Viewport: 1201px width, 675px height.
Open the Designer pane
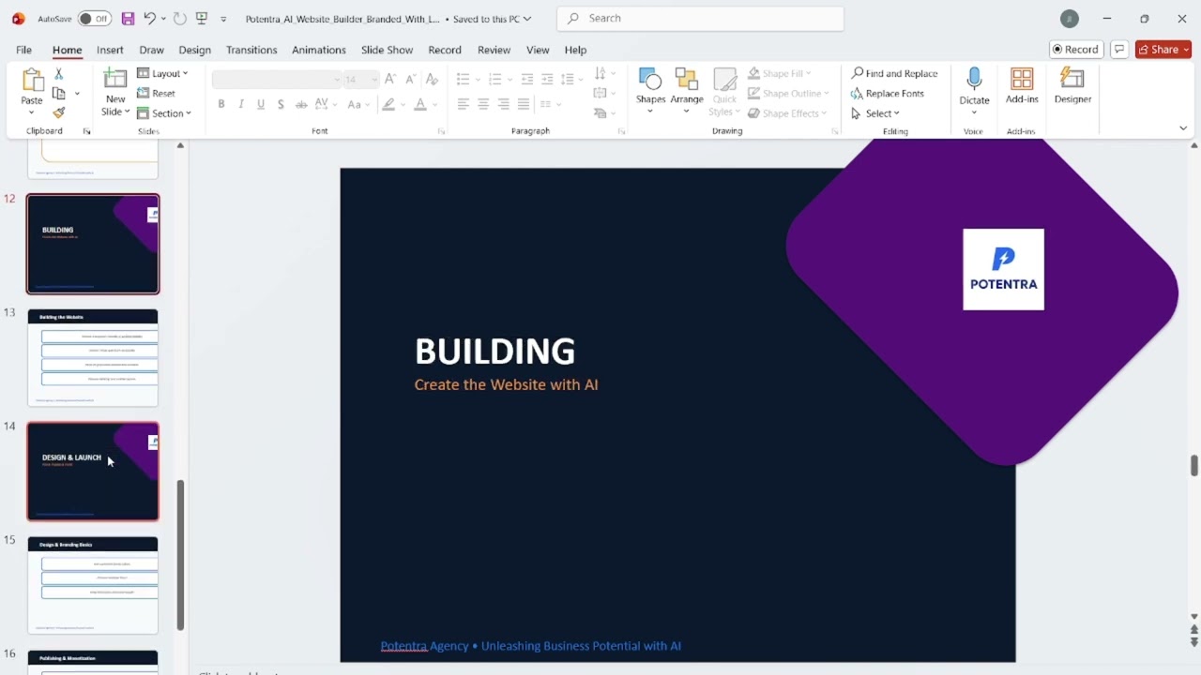(1072, 86)
